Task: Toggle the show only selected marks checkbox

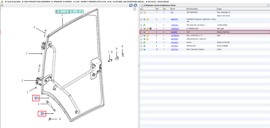Action: pos(142,5)
